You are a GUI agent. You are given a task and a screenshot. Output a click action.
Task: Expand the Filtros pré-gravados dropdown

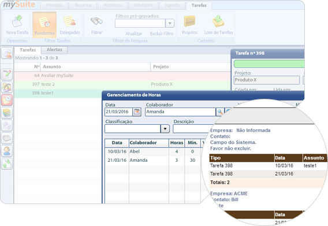tap(170, 23)
